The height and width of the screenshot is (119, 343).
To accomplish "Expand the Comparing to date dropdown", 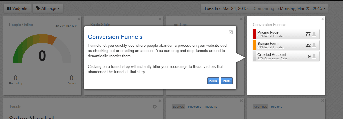I will (290, 8).
